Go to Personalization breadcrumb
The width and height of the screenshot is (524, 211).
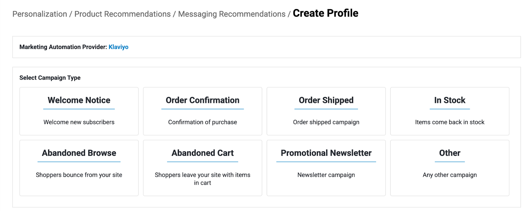(40, 14)
